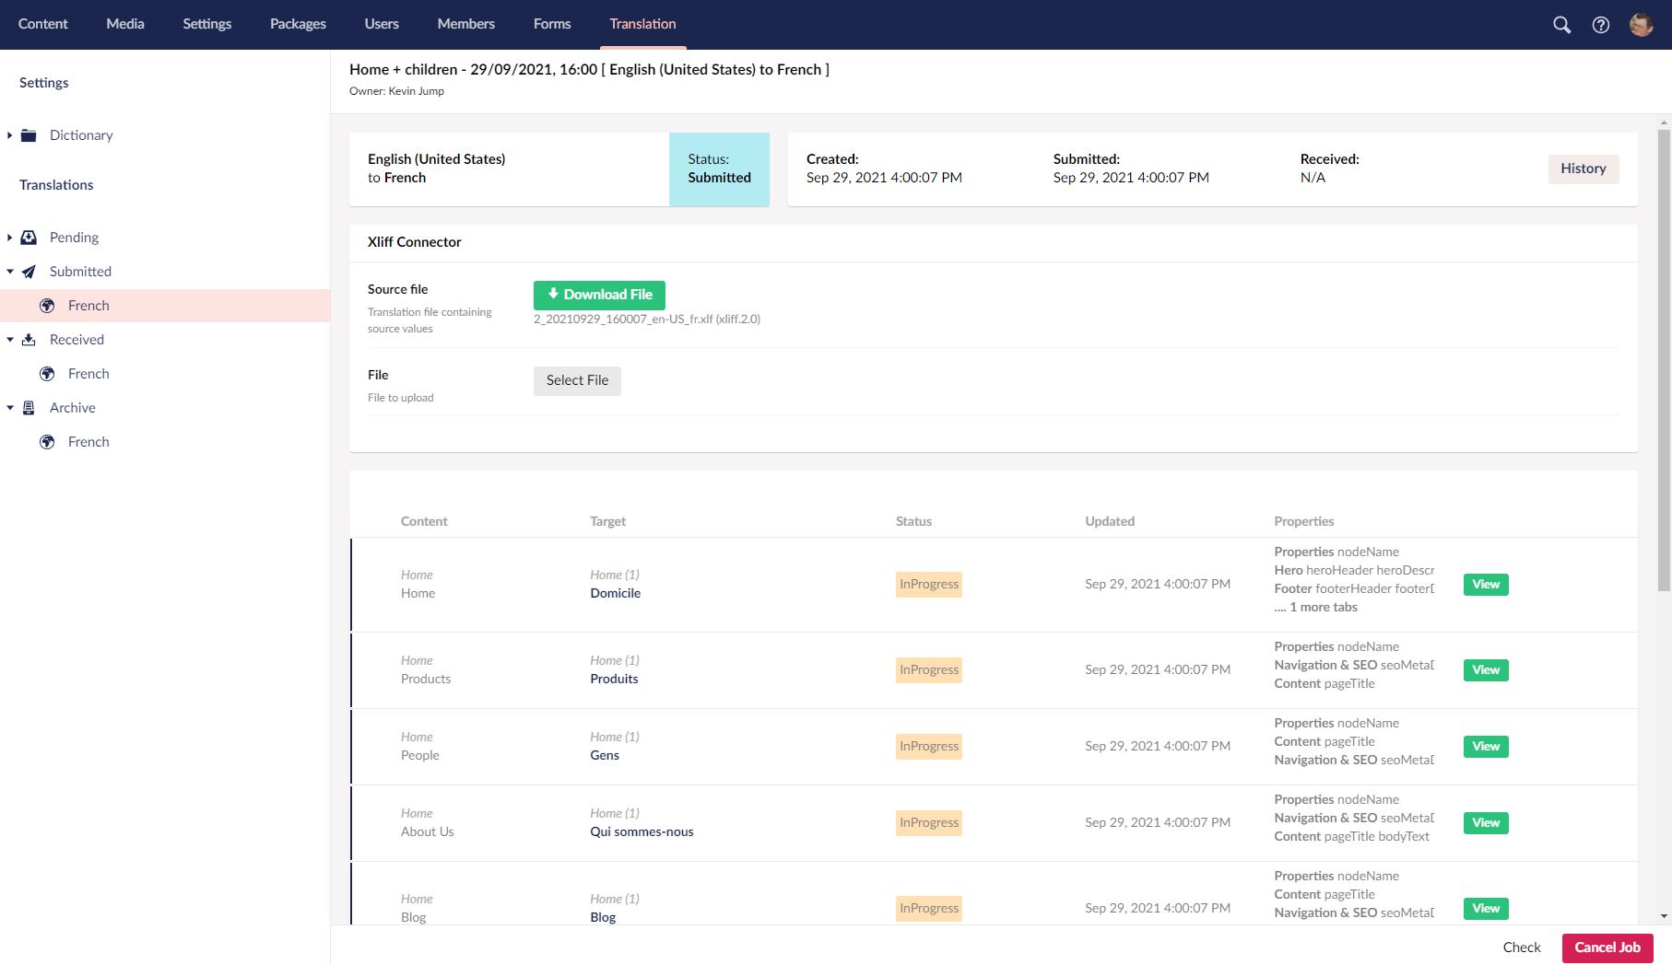Open the Produits target link
The height and width of the screenshot is (965, 1672).
tap(614, 679)
